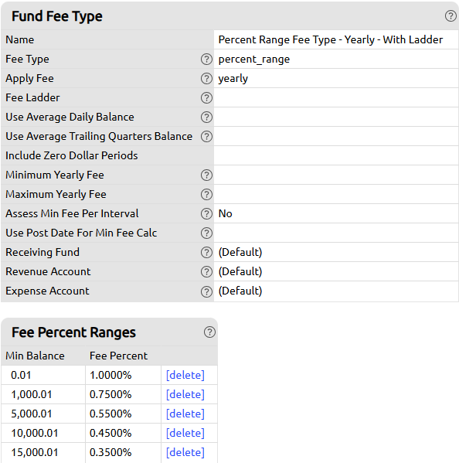459x463 pixels.
Task: Click help icon for Minimum Yearly Fee
Action: pos(206,175)
